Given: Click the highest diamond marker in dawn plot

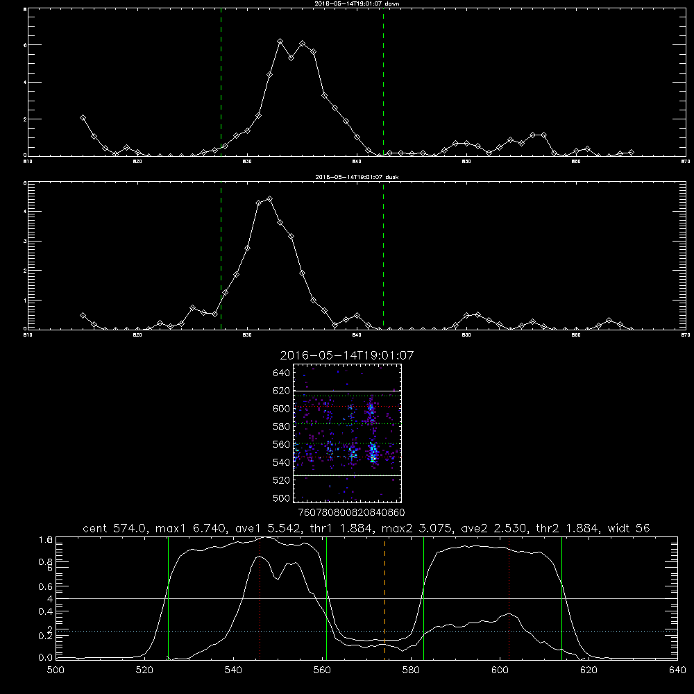Looking at the screenshot, I should [x=280, y=41].
